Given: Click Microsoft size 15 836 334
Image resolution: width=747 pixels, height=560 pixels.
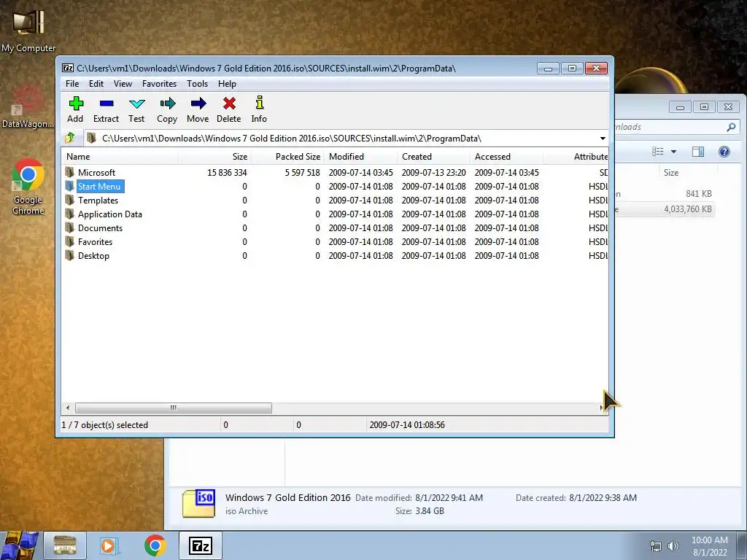Looking at the screenshot, I should point(228,172).
